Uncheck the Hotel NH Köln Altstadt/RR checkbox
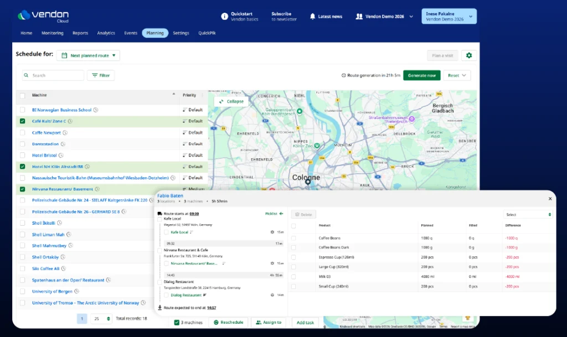Screen dimensions: 567x337 [22, 167]
